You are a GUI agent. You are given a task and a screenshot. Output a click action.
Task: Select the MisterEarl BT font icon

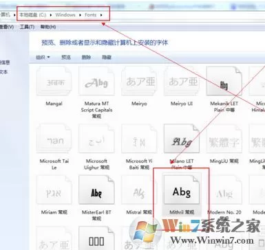pos(96,190)
